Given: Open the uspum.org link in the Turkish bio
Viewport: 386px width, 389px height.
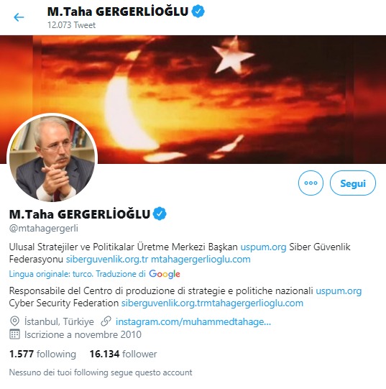Looking at the screenshot, I should [x=264, y=247].
